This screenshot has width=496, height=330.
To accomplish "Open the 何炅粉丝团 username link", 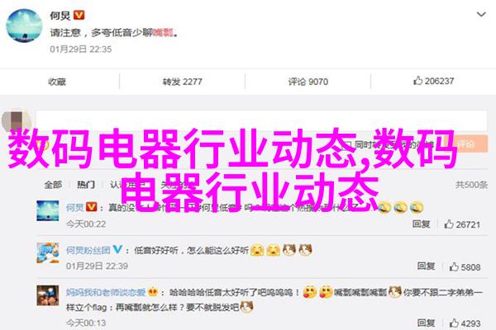I will (88, 250).
